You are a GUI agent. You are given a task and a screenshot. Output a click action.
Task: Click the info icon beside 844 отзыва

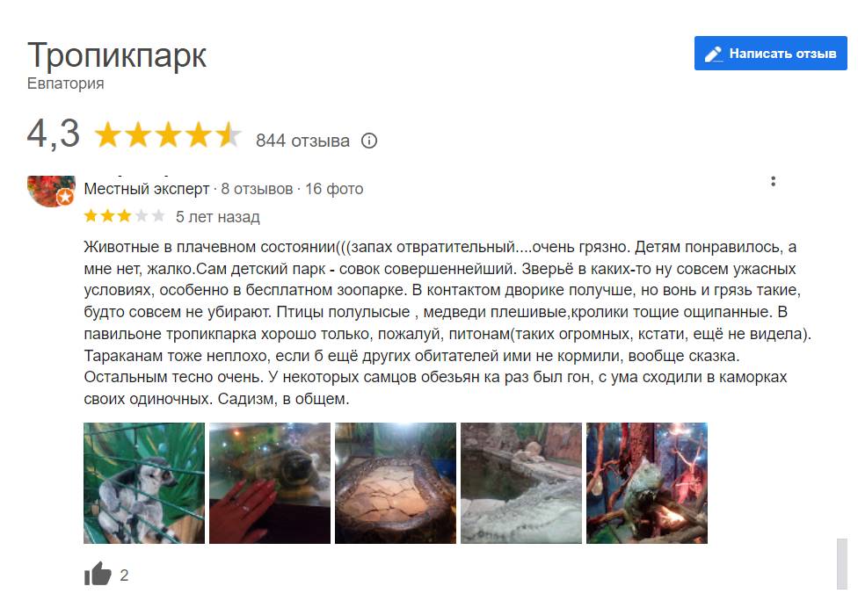click(x=369, y=141)
